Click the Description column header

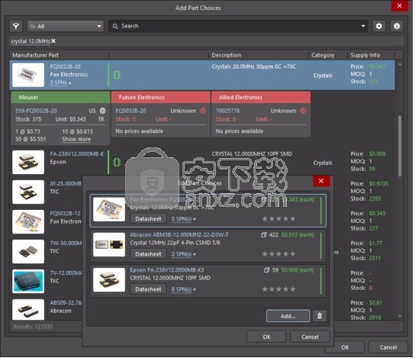[x=227, y=55]
